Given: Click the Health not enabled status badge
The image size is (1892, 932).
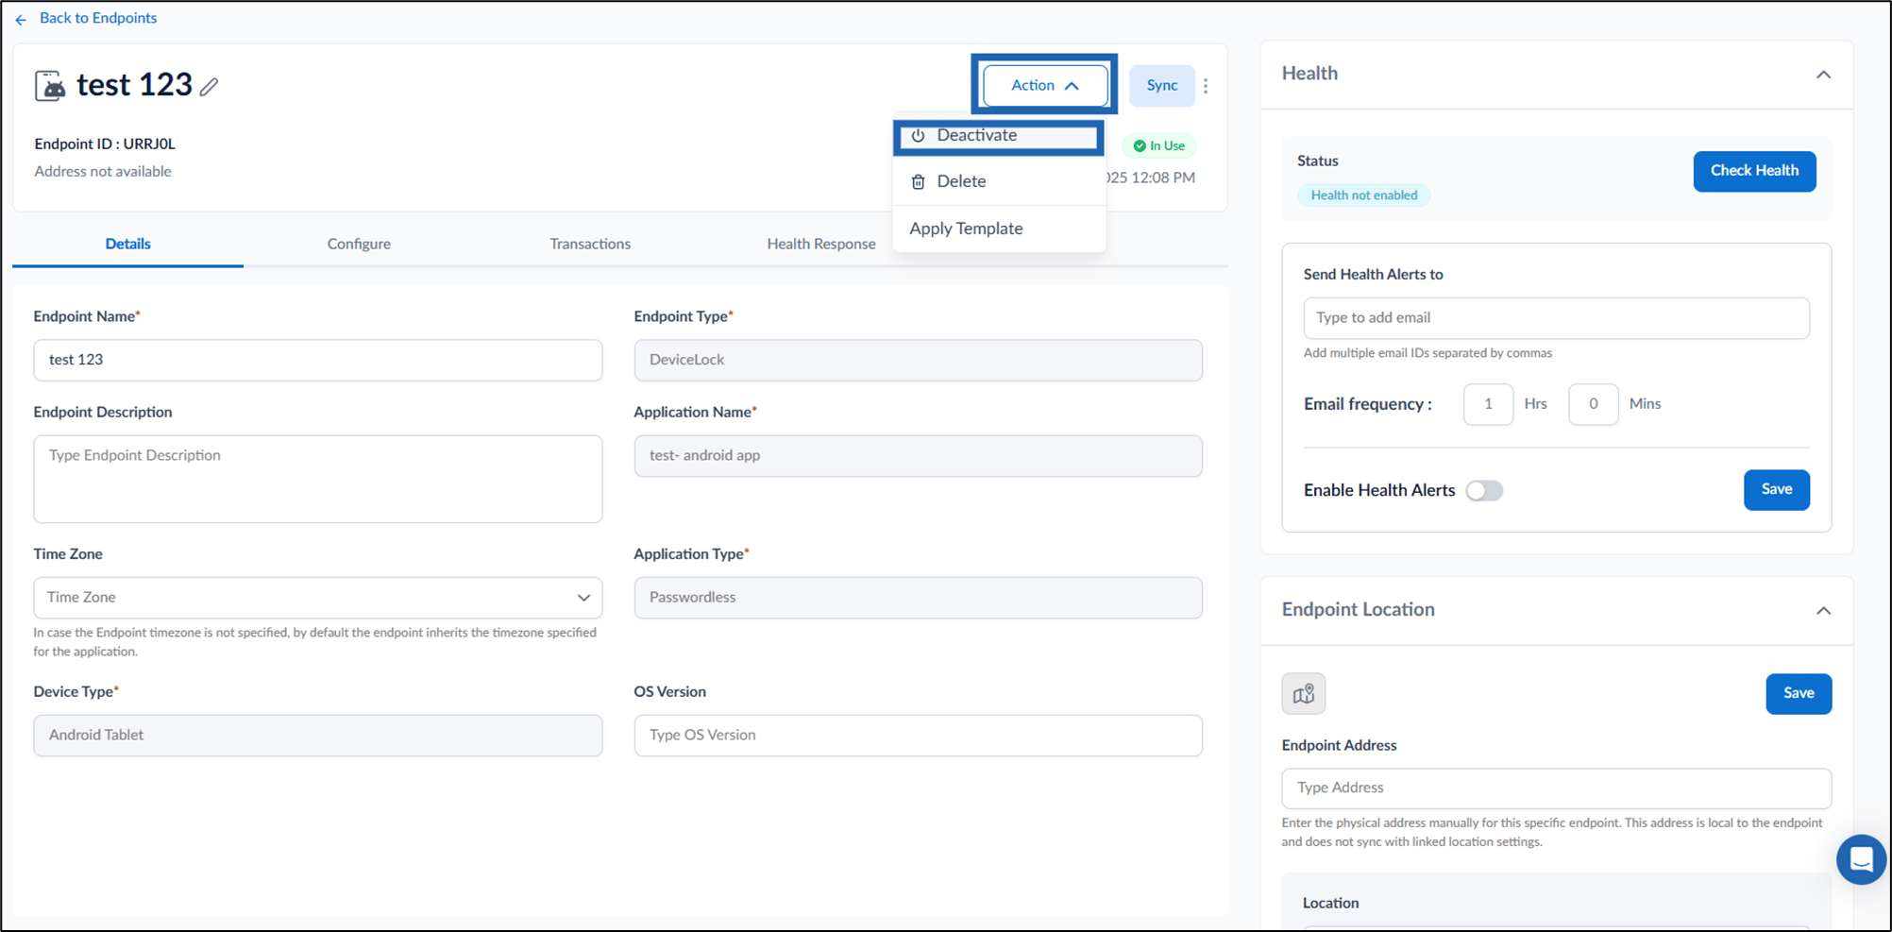Looking at the screenshot, I should tap(1363, 195).
